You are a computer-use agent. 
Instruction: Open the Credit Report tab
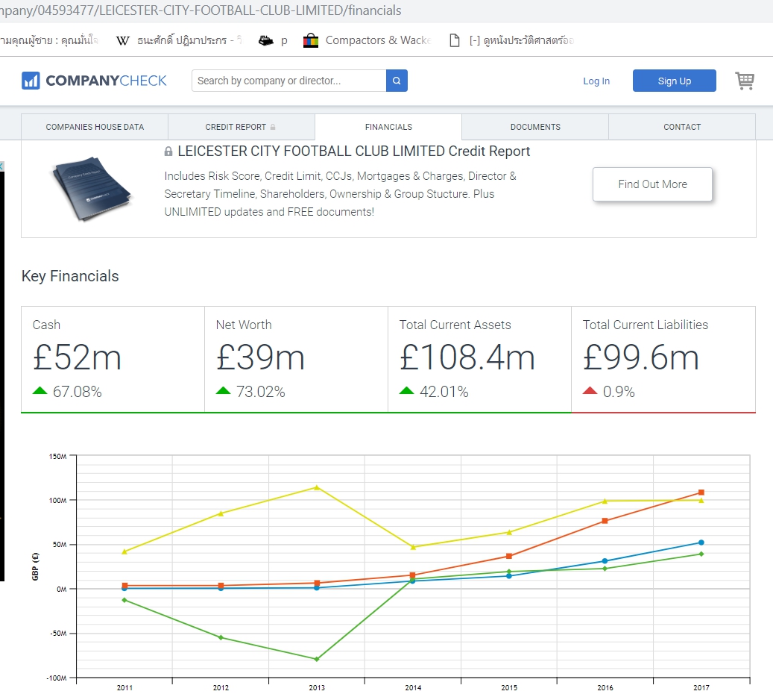click(240, 127)
